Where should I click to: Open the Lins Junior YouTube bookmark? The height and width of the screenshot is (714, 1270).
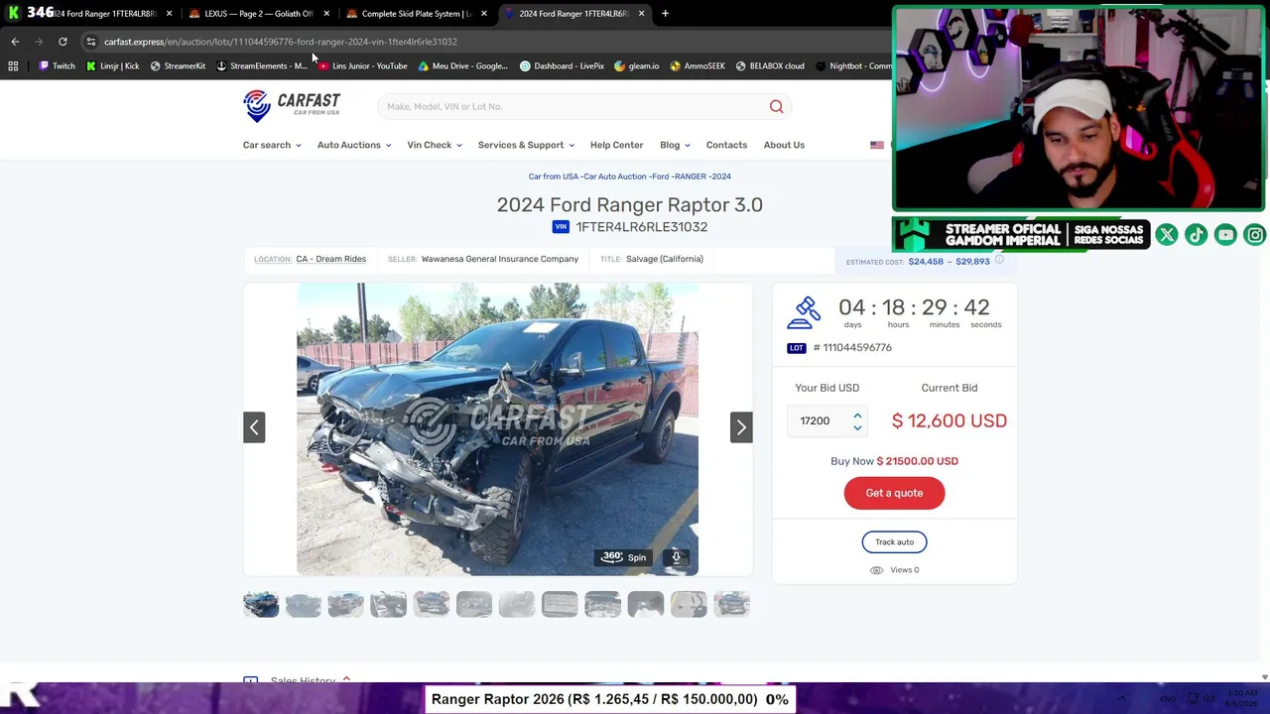coord(362,66)
